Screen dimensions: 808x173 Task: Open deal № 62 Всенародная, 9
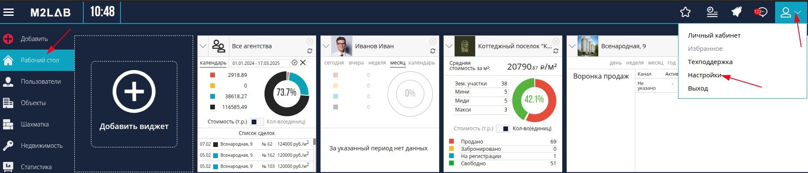pyautogui.click(x=255, y=144)
